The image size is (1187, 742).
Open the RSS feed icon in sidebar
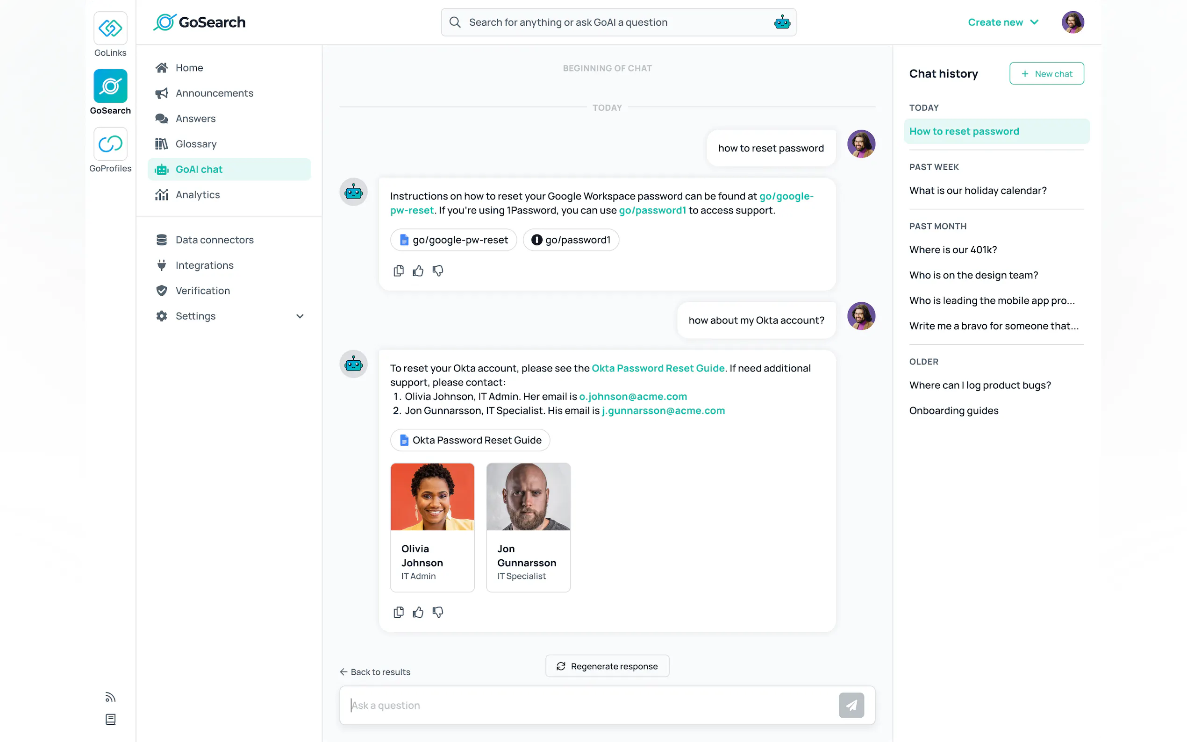110,697
